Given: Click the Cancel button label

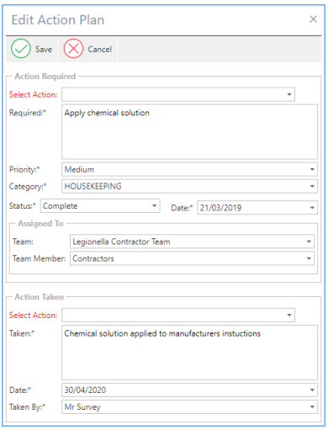Looking at the screenshot, I should 100,50.
